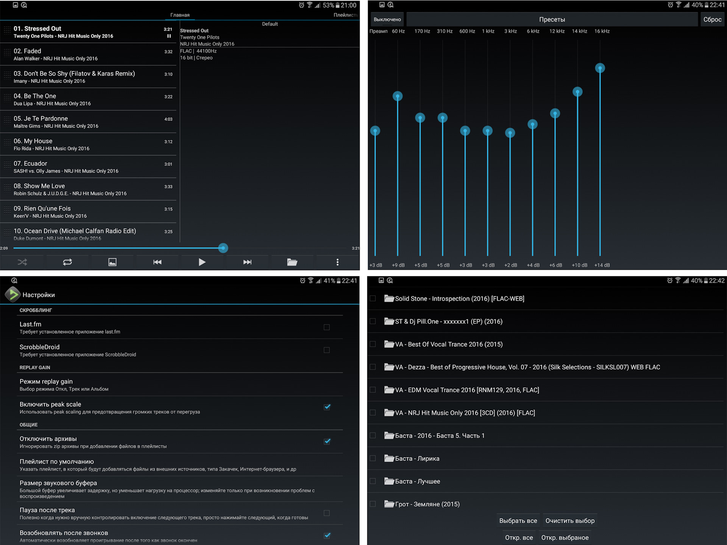Enable Last.fm scrobbling checkbox
This screenshot has width=727, height=545.
click(327, 327)
